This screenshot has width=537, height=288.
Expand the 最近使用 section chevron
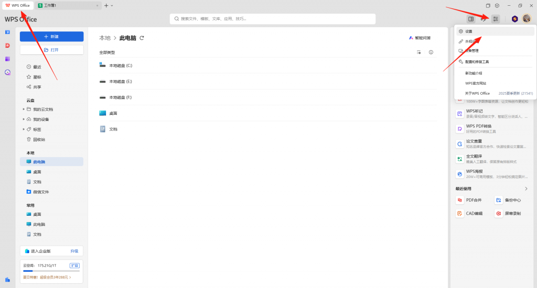(526, 189)
